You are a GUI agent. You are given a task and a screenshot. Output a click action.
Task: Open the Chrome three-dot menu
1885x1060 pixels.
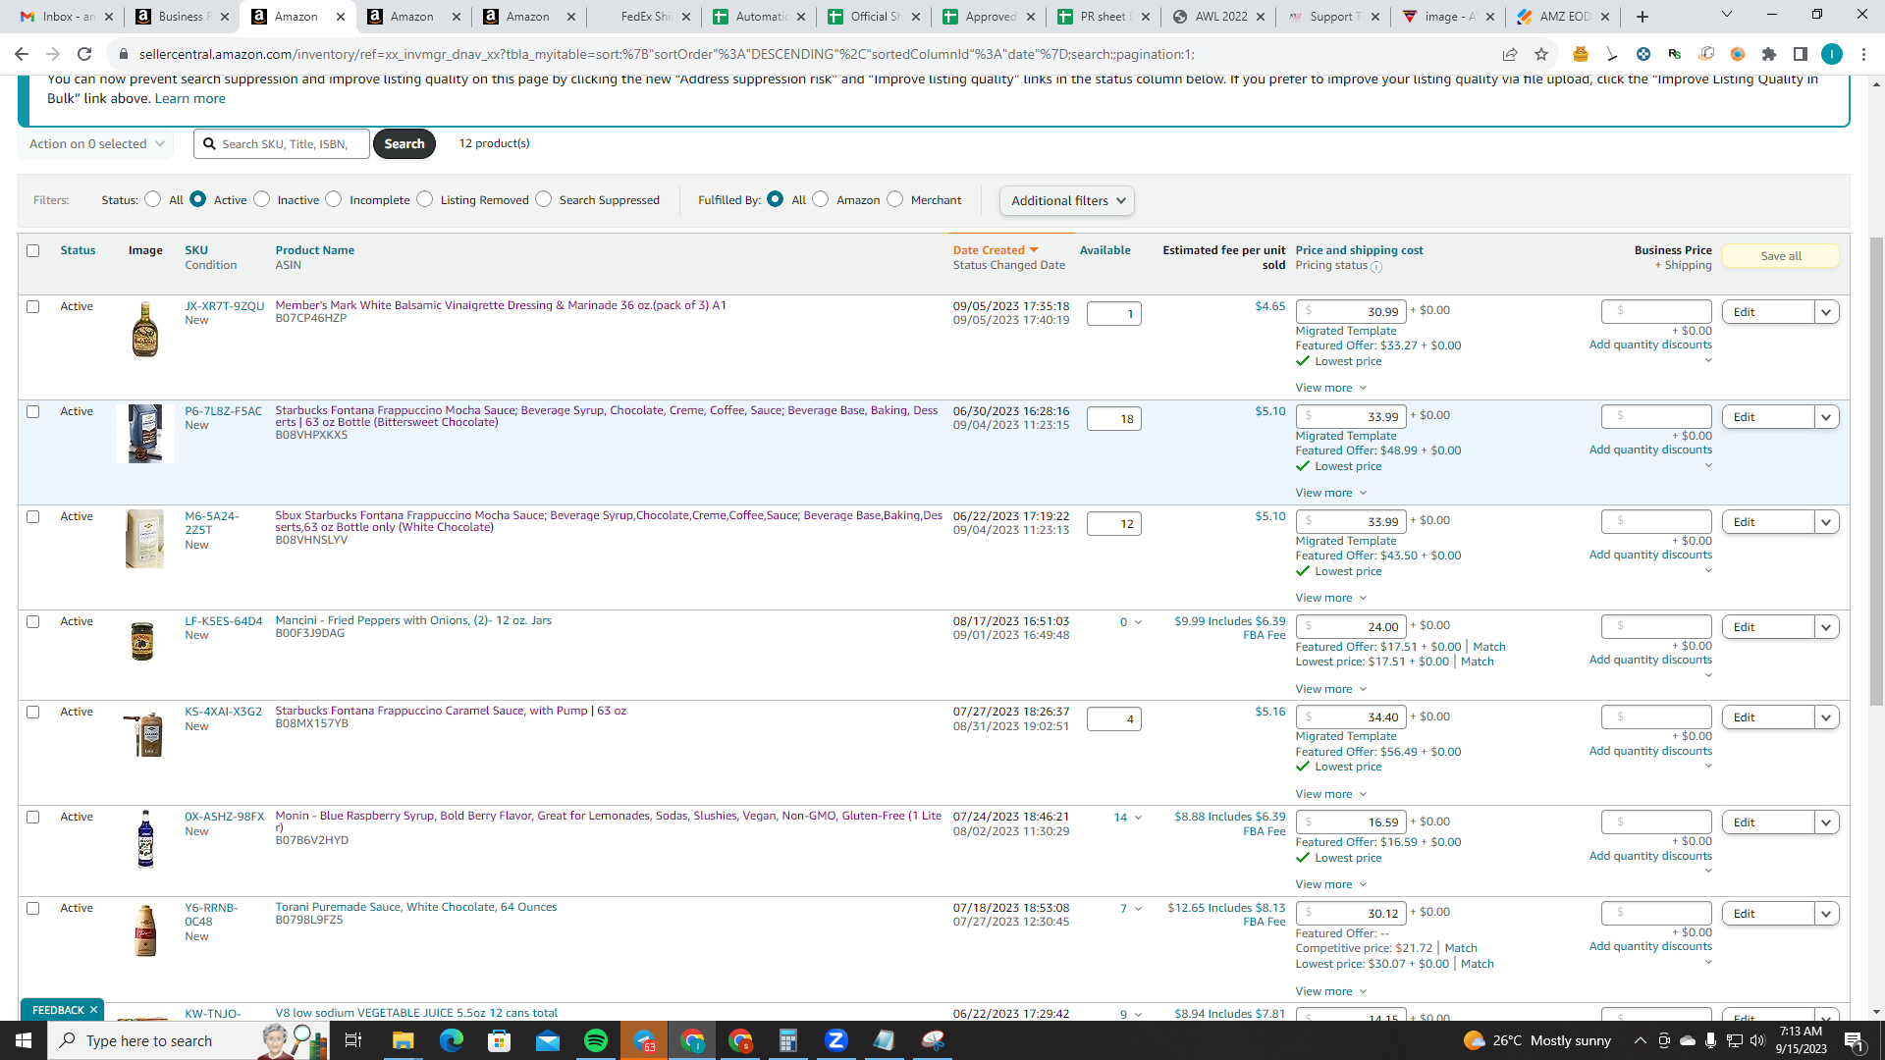click(x=1863, y=54)
